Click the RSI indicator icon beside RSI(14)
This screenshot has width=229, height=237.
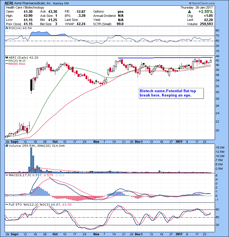(7, 28)
